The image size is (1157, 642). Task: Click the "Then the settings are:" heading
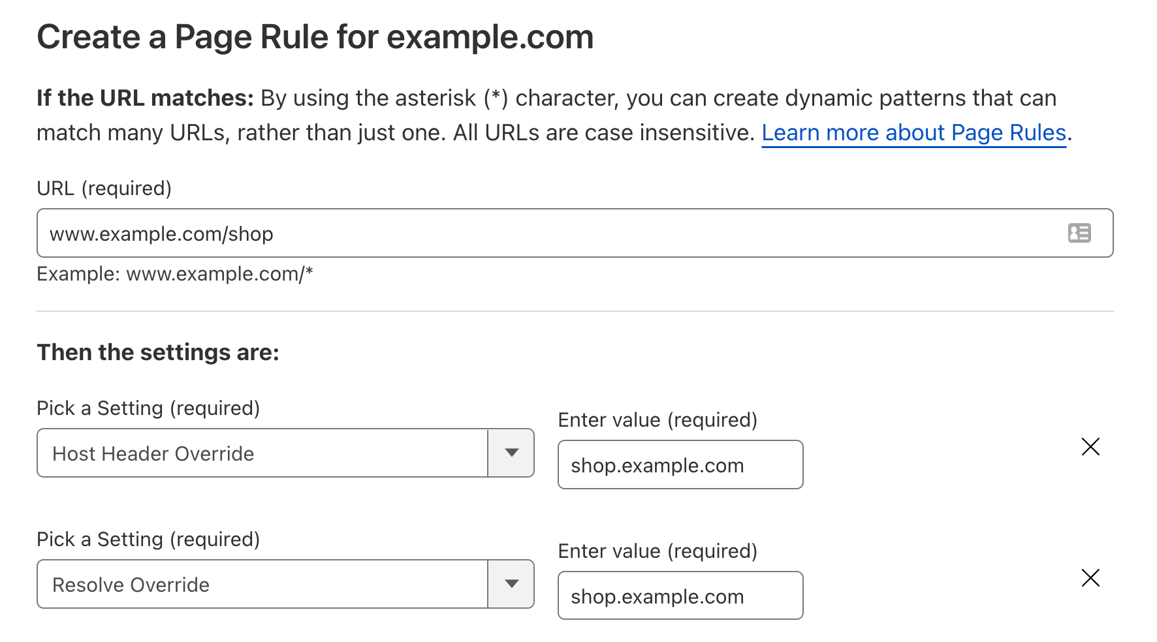(158, 352)
